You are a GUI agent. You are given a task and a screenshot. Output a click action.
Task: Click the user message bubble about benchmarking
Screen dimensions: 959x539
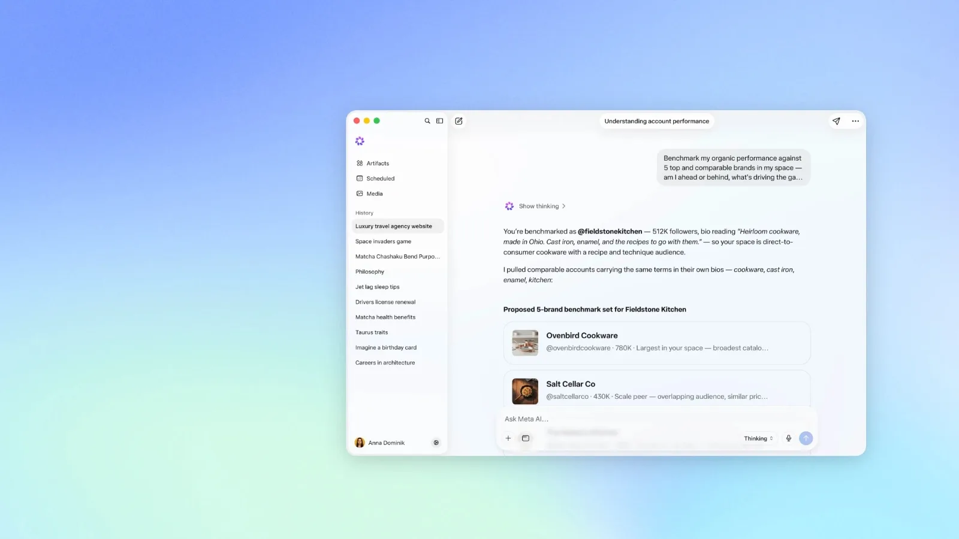pos(733,168)
